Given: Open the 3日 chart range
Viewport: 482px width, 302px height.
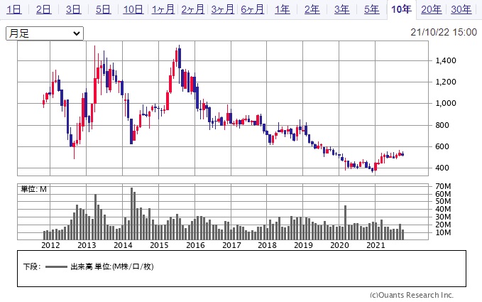Looking at the screenshot, I should click(73, 9).
